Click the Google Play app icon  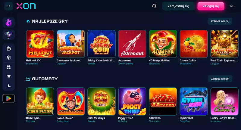[x=9, y=98]
